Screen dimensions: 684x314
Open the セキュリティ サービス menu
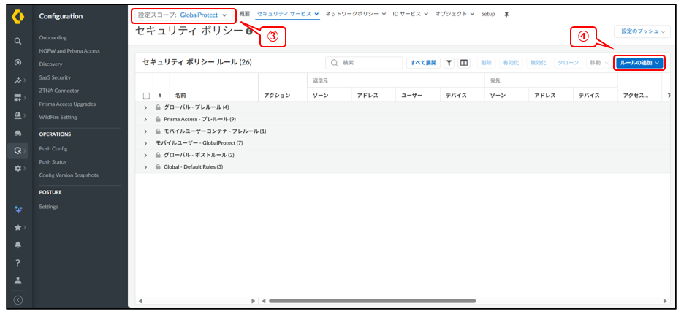pyautogui.click(x=288, y=14)
